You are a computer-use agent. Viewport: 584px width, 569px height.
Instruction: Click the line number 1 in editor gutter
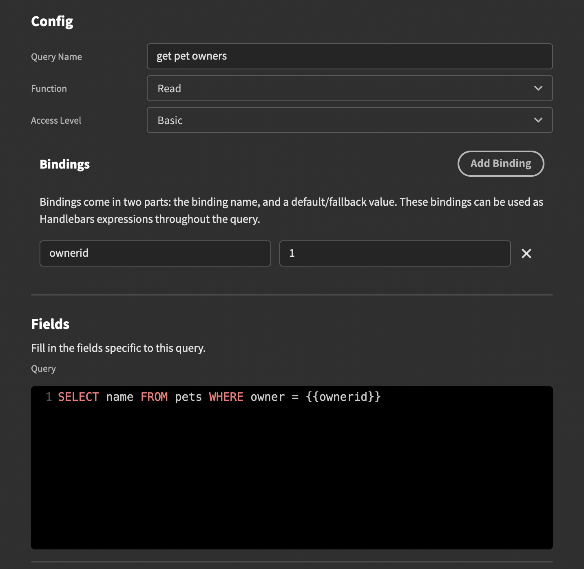(x=49, y=397)
